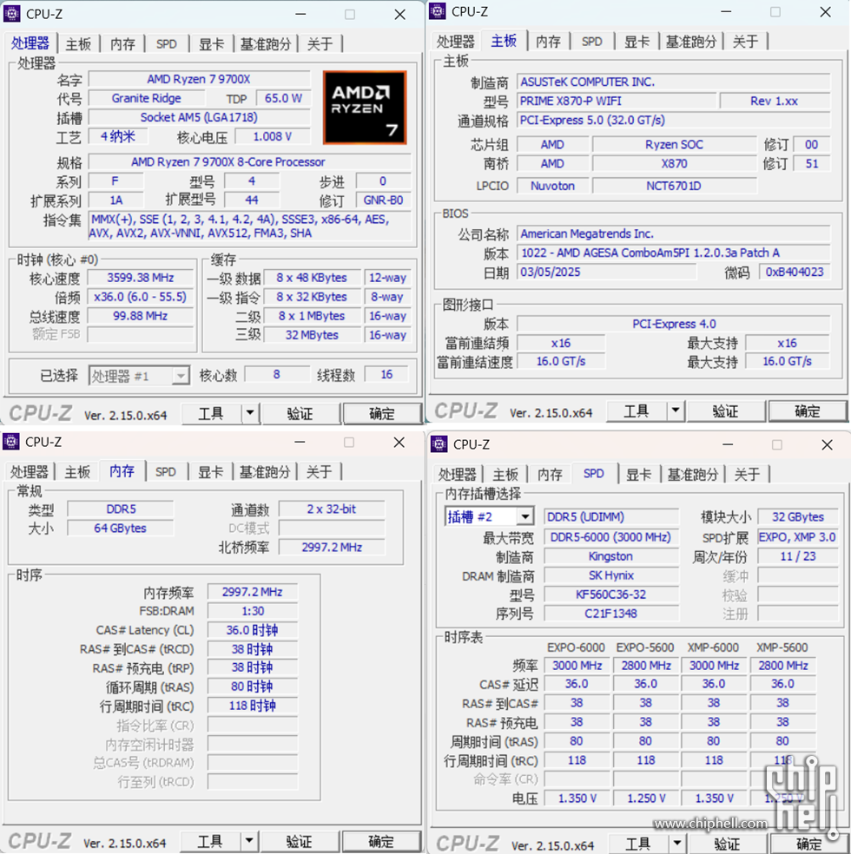
Task: Confirm with 确定 in the memory window
Action: pyautogui.click(x=381, y=841)
